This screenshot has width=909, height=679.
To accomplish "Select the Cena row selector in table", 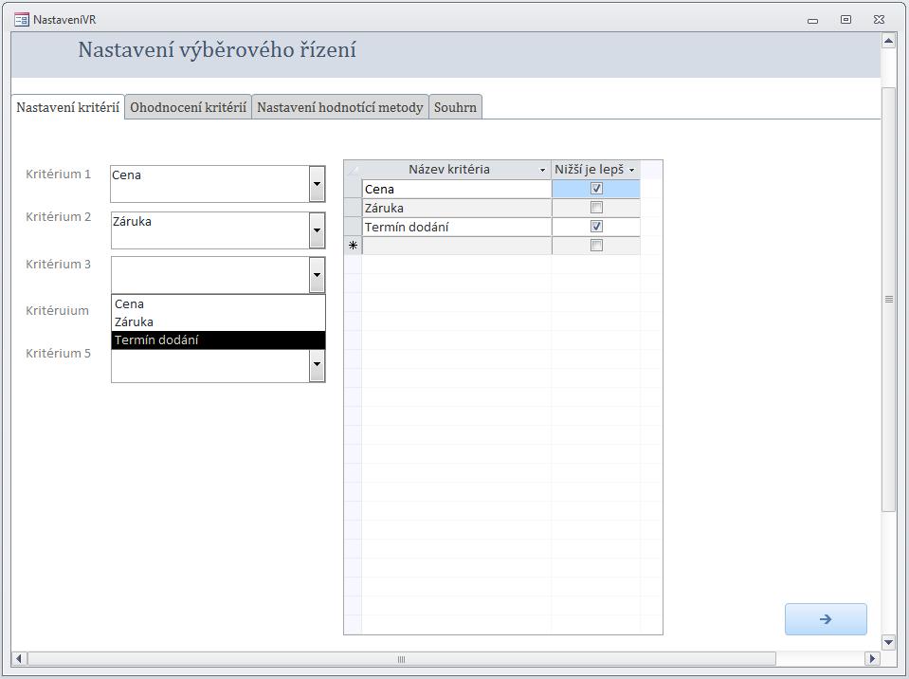I will point(353,189).
